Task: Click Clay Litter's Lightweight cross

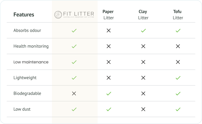Action: tap(143, 78)
